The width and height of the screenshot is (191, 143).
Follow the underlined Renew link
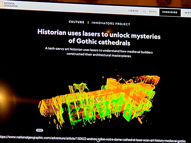[x=153, y=11]
